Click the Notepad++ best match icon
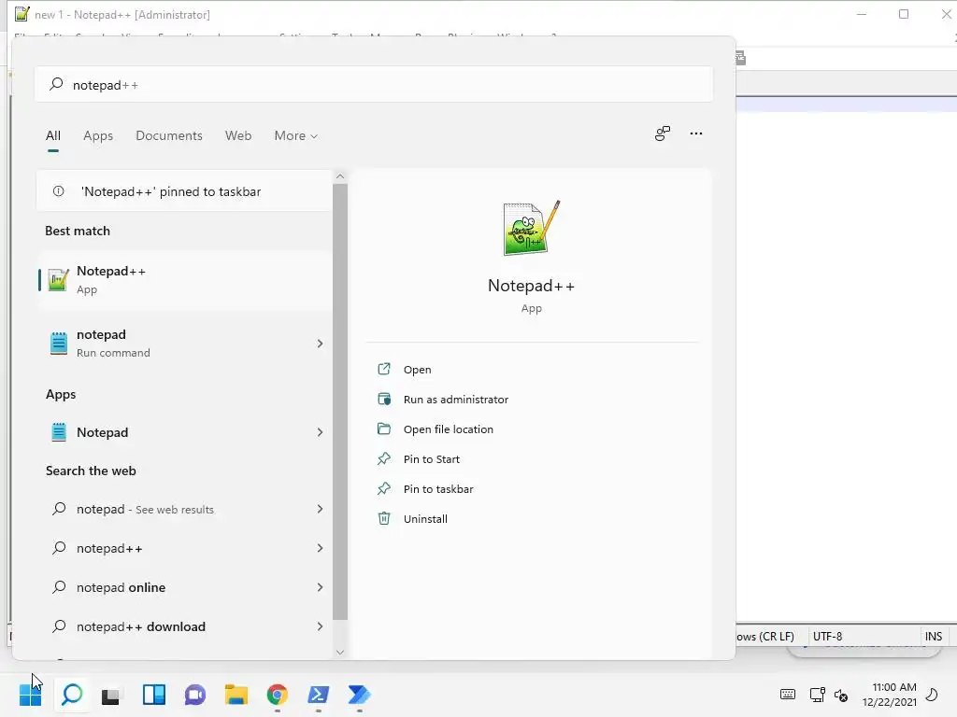957x717 pixels. click(x=58, y=280)
